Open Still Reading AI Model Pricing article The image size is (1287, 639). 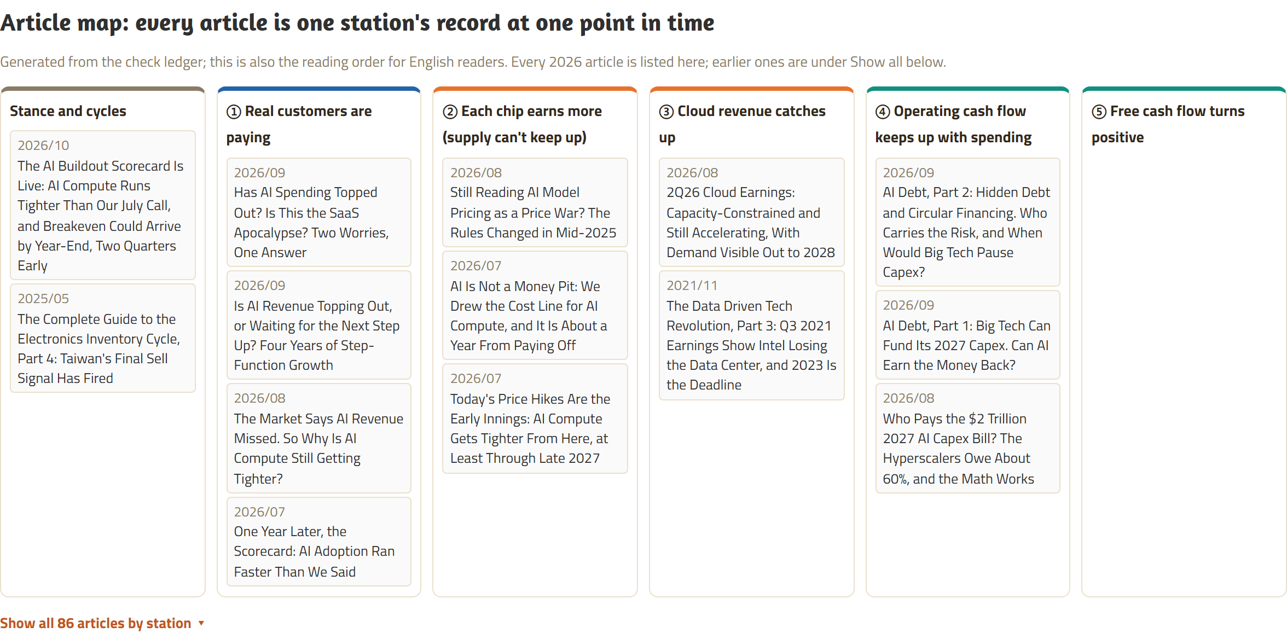[535, 202]
